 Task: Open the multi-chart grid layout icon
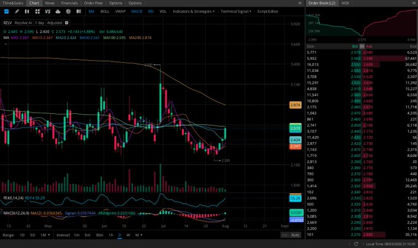[37, 11]
